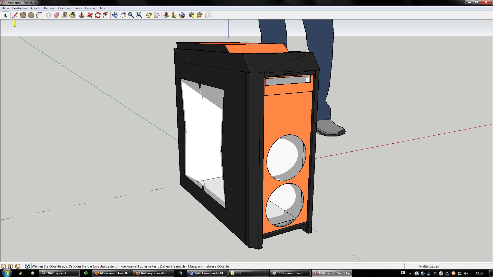
Task: Click the Preview in Google Earth icon
Action: [182, 15]
